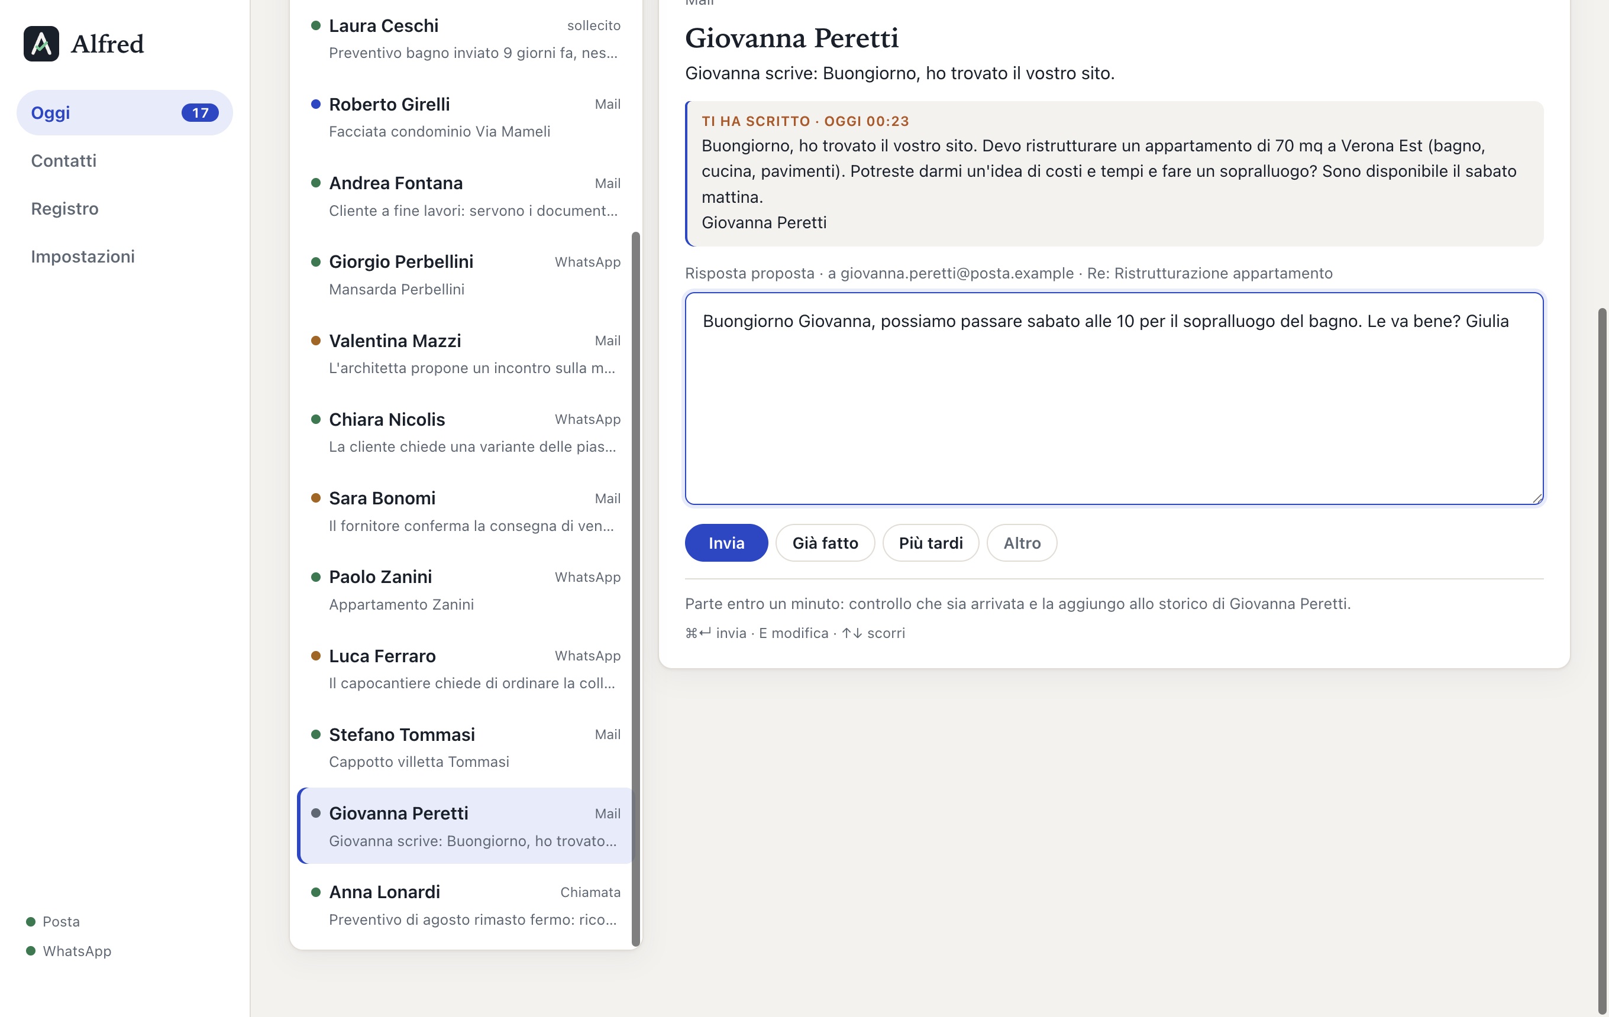Viewport: 1609px width, 1017px height.
Task: Open Roberto Girelli's mail item
Action: click(466, 118)
